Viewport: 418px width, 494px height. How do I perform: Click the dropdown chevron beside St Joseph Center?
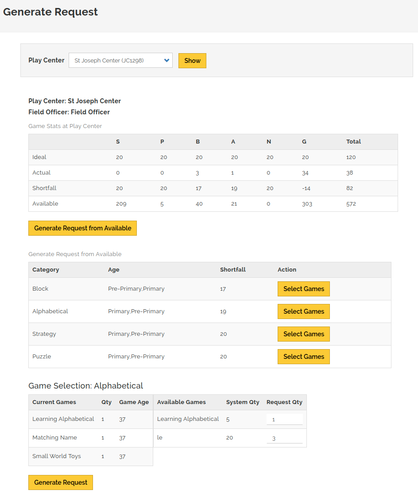(x=166, y=60)
